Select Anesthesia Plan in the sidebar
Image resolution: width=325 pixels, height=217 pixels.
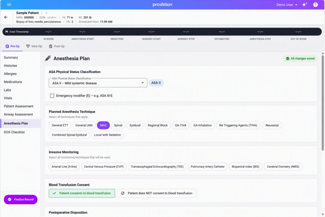coord(21,123)
